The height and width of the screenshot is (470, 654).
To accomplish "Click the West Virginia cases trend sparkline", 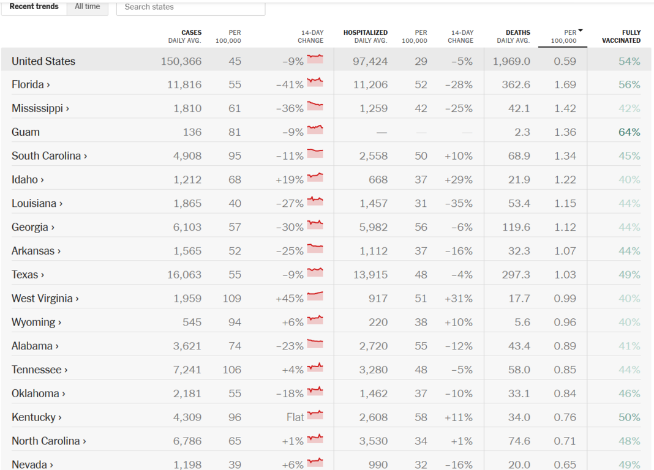I will pyautogui.click(x=315, y=297).
